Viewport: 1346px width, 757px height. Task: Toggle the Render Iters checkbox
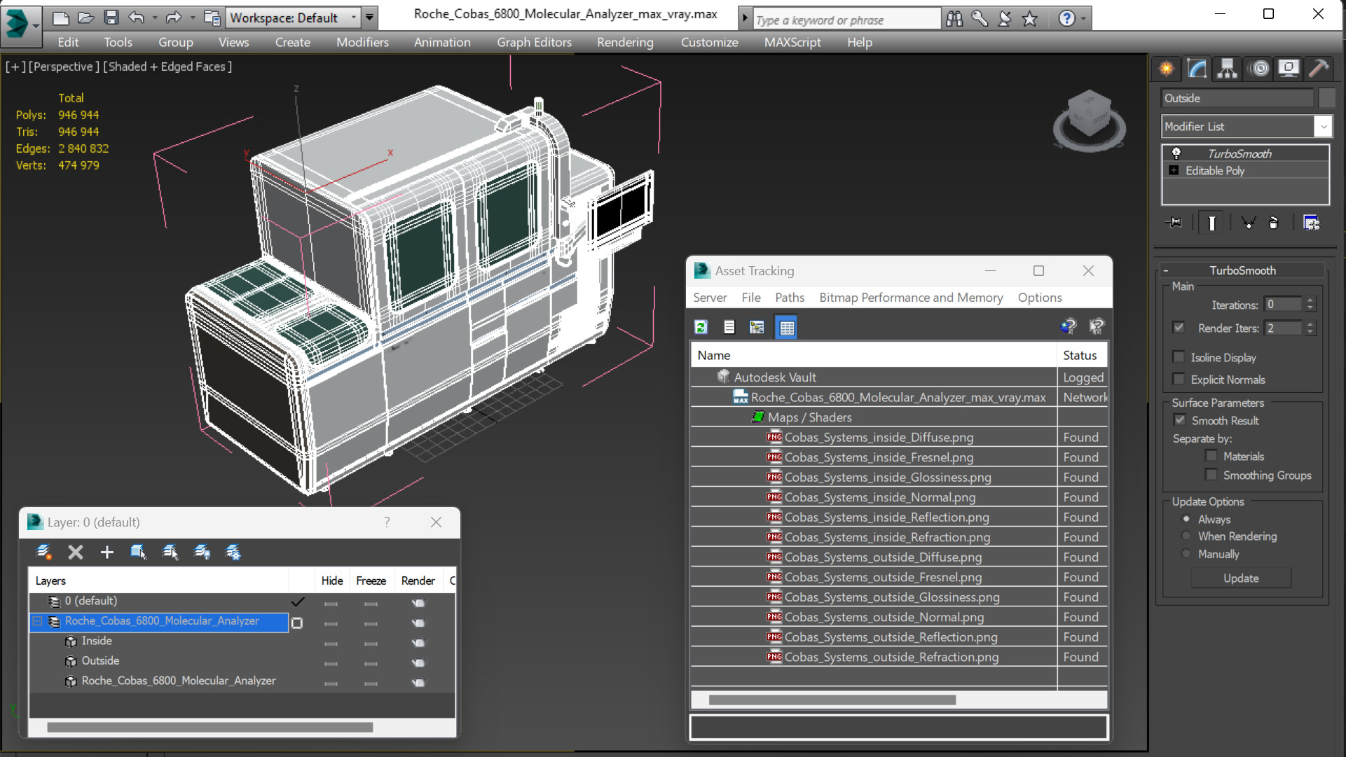point(1179,327)
